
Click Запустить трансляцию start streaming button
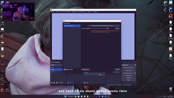click(x=129, y=68)
